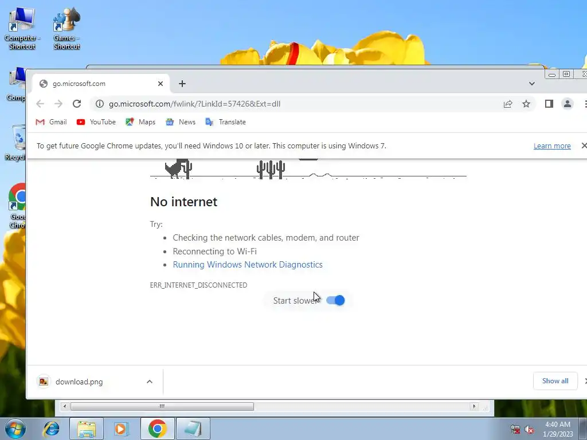Open the Gmail bookmark
587x440 pixels.
coord(51,122)
